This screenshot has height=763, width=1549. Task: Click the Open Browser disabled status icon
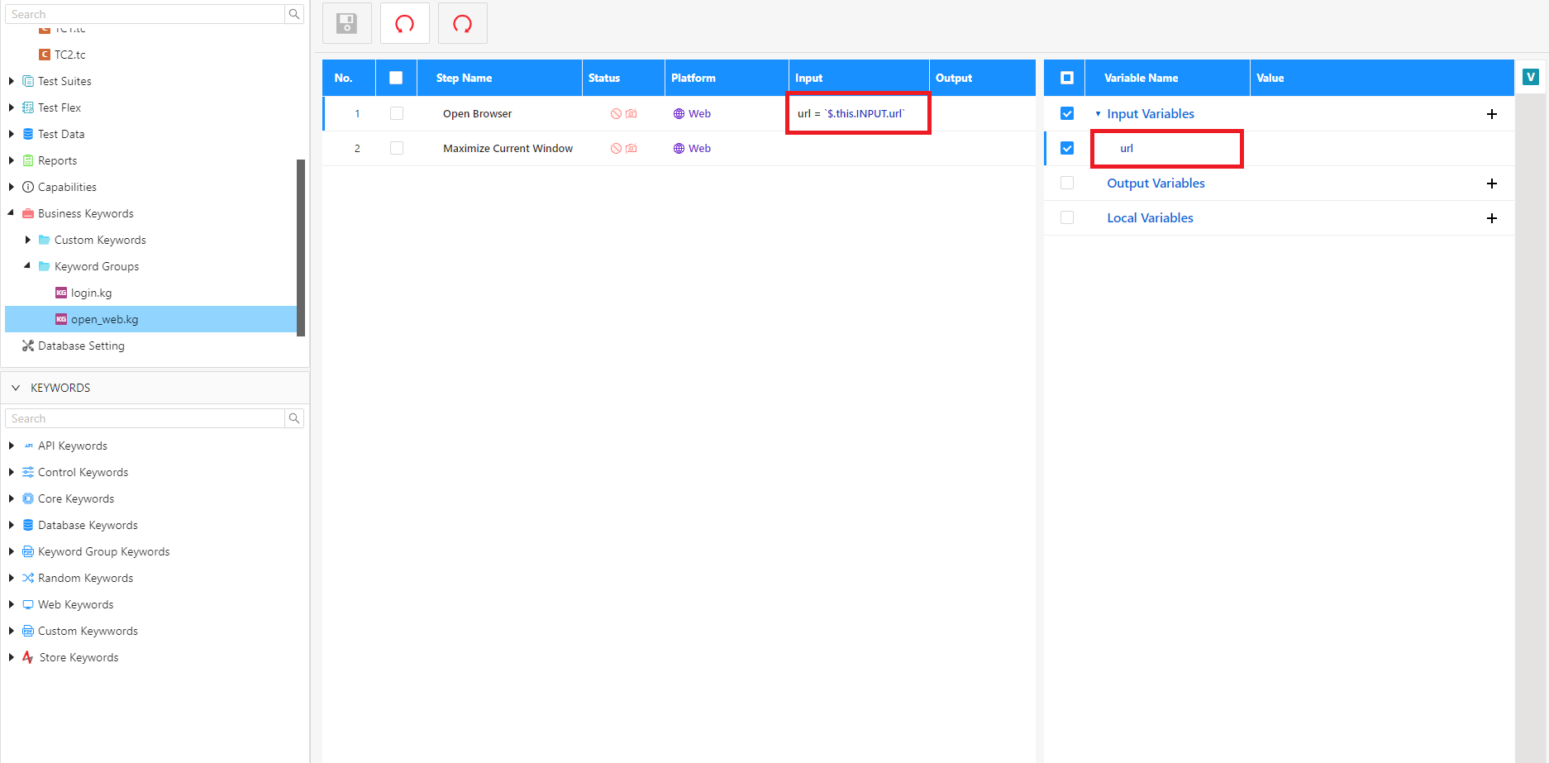[x=616, y=113]
